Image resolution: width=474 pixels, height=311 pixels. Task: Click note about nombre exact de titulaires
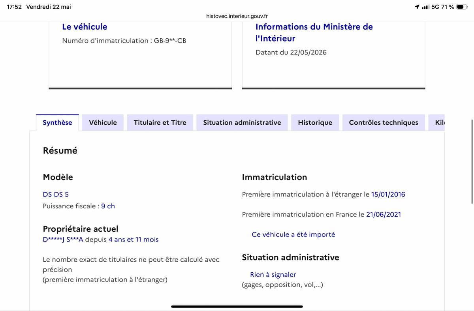tap(131, 264)
